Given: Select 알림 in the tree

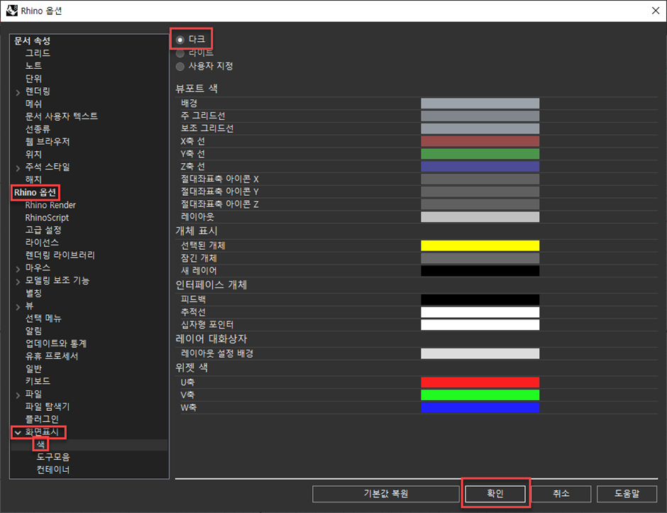Looking at the screenshot, I should point(33,331).
